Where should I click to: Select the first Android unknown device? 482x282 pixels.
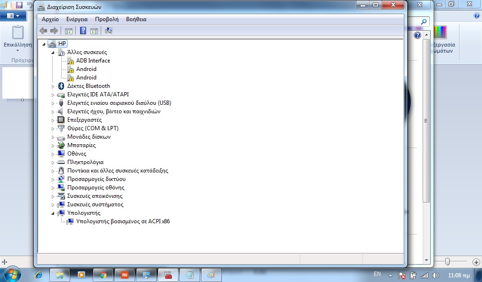point(87,69)
